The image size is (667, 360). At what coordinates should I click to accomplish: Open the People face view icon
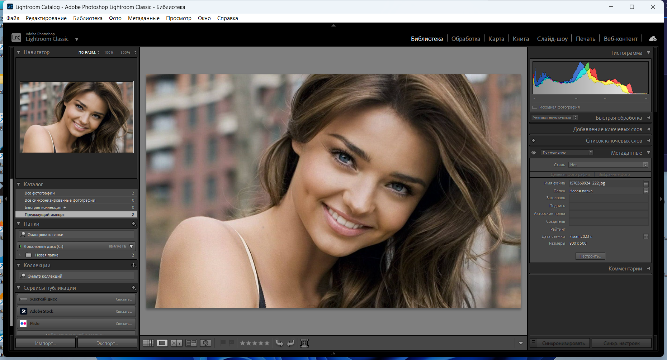point(205,343)
